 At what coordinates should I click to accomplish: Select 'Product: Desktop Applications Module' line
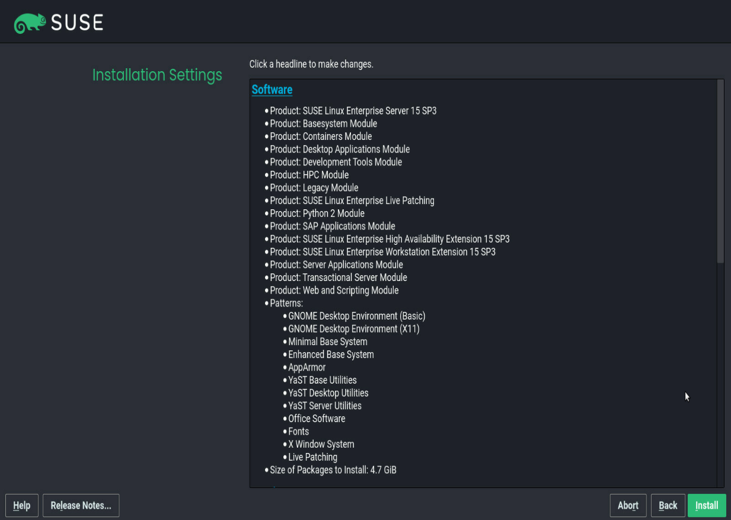point(340,149)
